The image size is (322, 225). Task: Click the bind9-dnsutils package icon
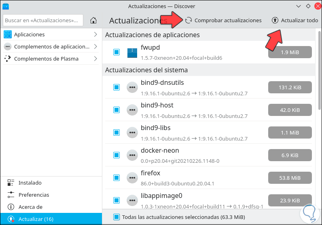coord(132,87)
